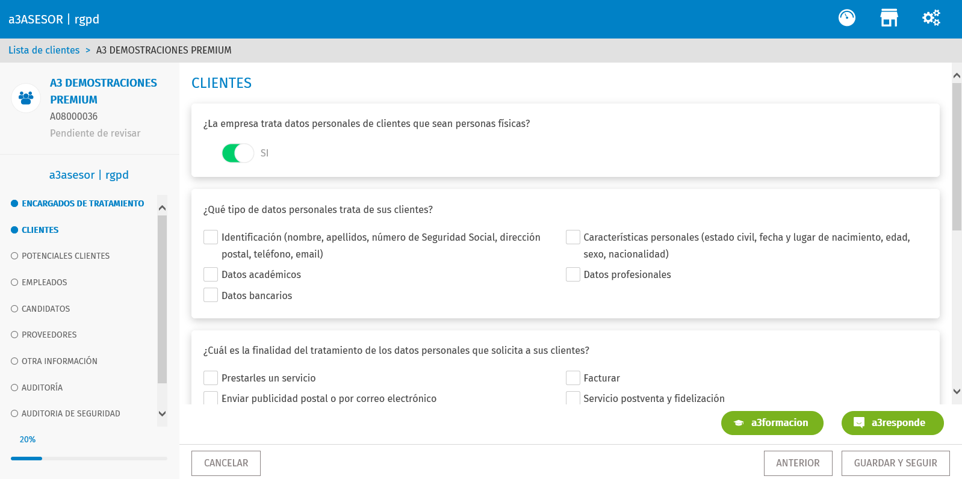Viewport: 962px width, 479px height.
Task: Click the graduation cap icon in a3formacion
Action: (x=739, y=423)
